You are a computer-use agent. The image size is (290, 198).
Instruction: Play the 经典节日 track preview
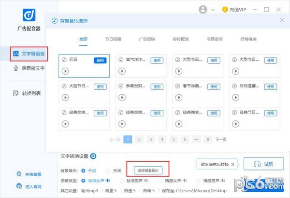click(236, 124)
